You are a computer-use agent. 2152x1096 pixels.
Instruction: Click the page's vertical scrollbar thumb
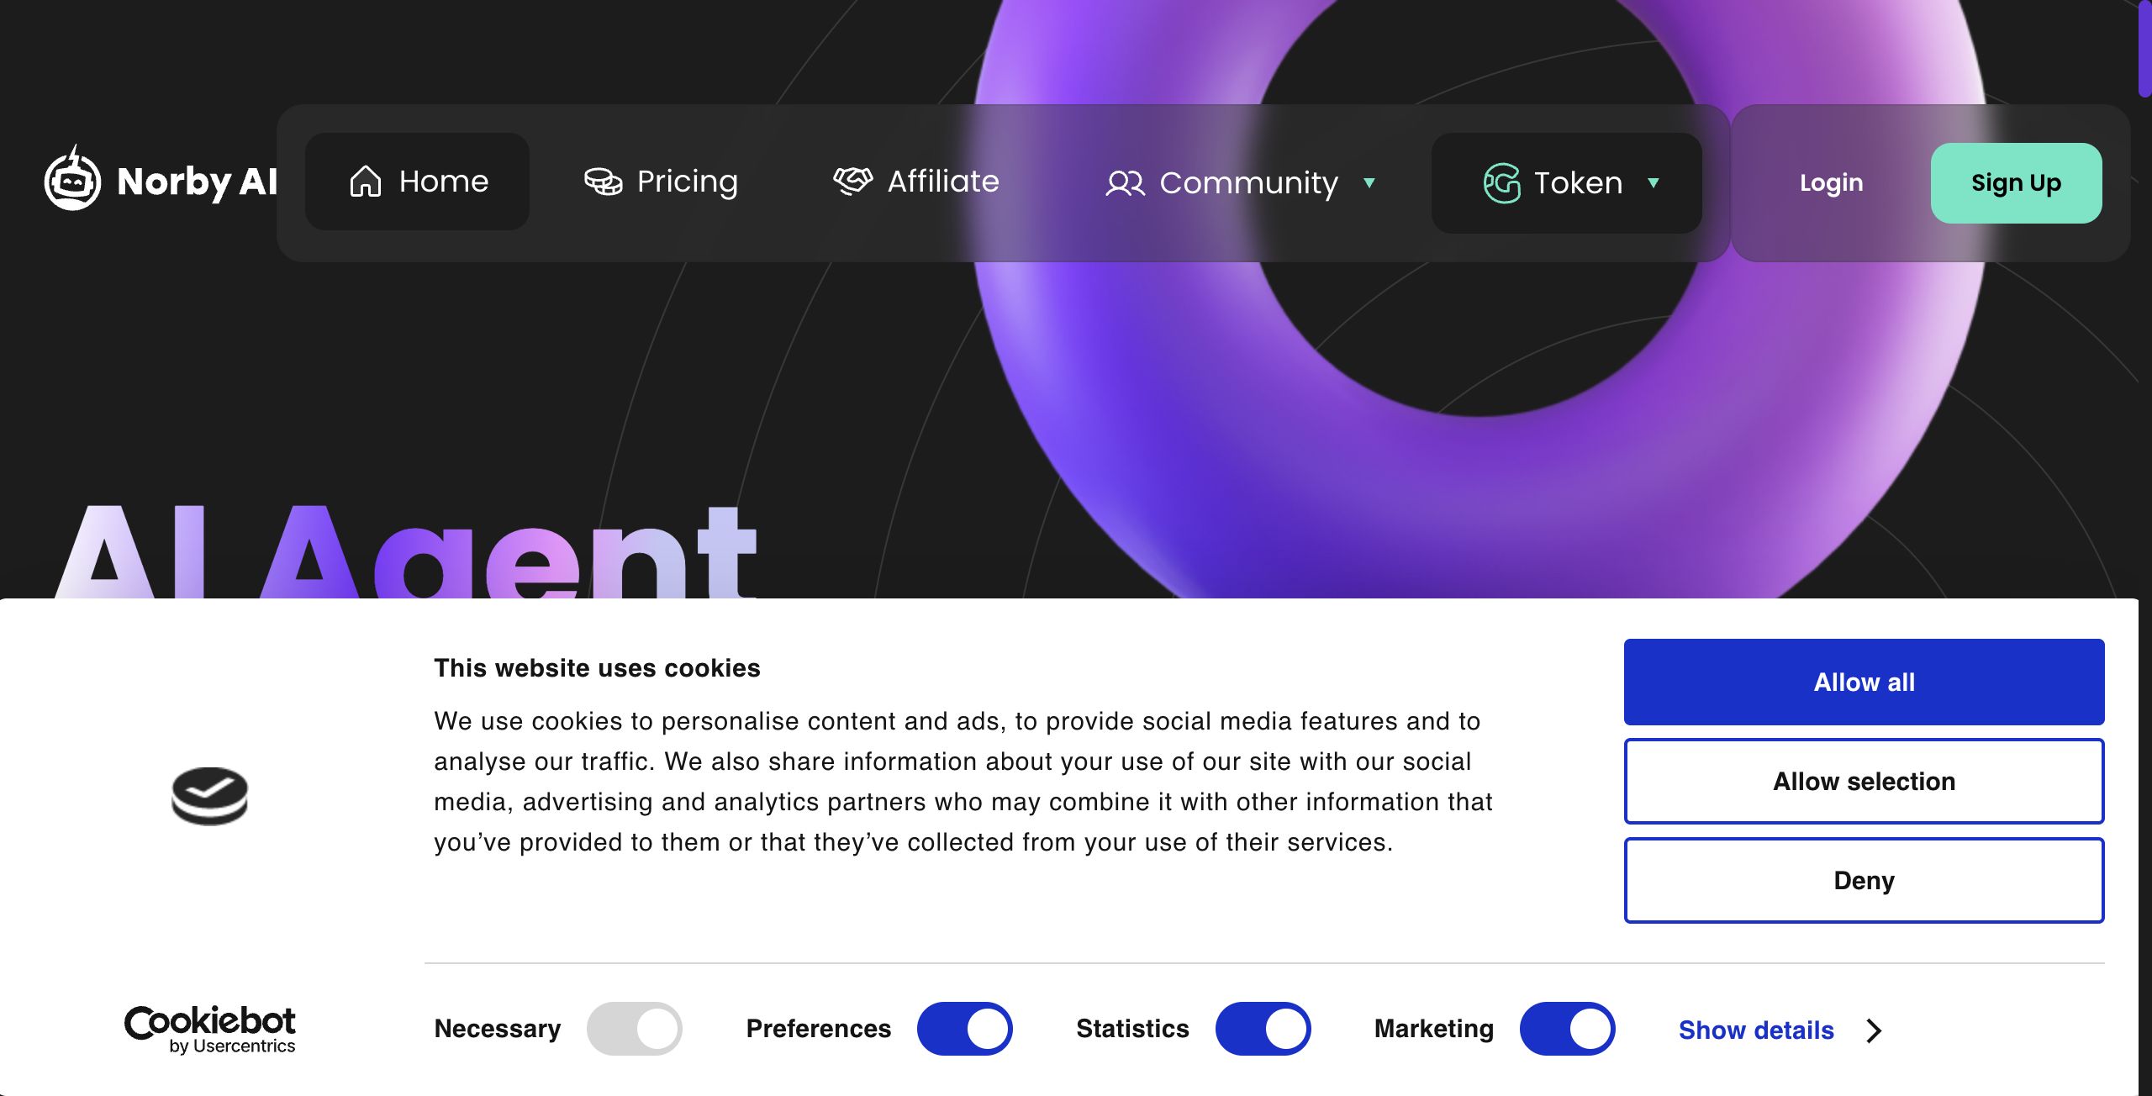click(x=2144, y=50)
